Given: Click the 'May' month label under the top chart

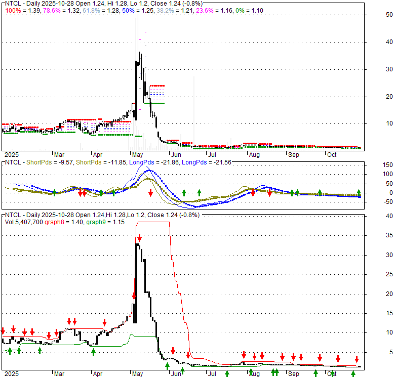Looking at the screenshot, I should [x=137, y=155].
